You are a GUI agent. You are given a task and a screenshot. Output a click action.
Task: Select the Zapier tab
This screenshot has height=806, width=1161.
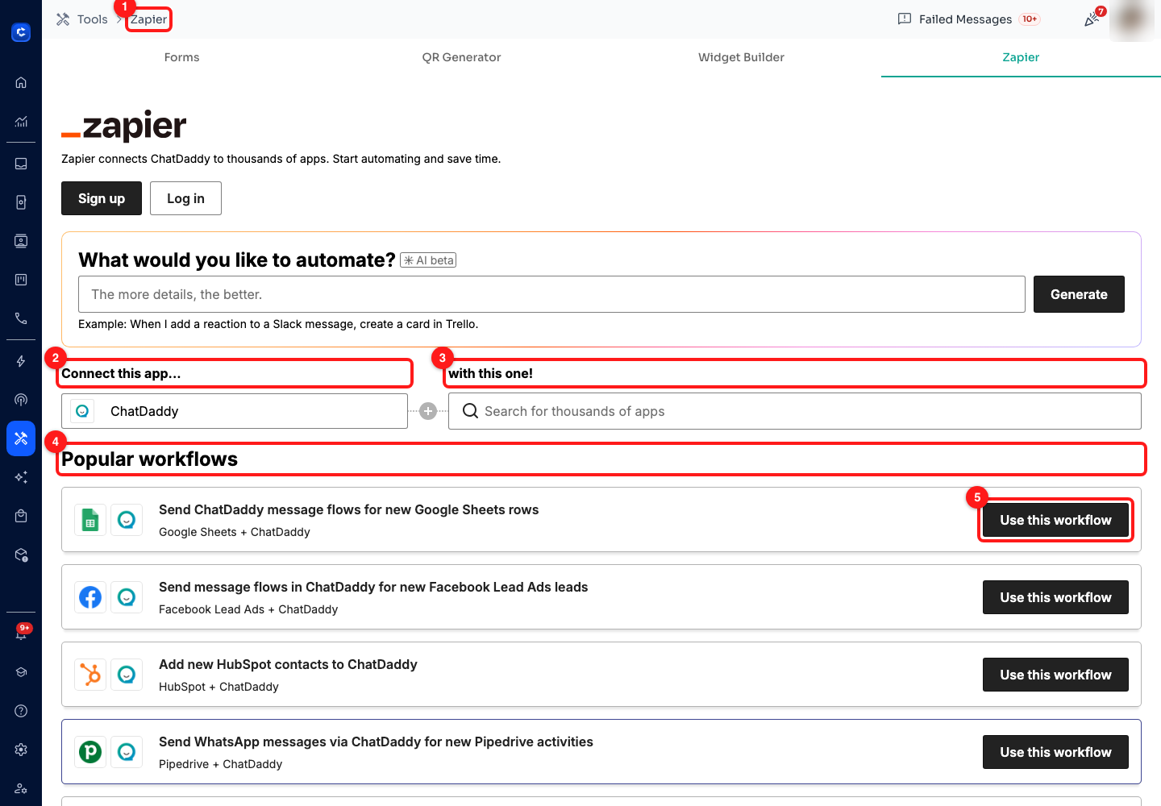pos(1021,57)
